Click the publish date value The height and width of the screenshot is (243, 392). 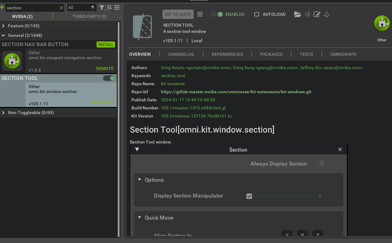[188, 100]
